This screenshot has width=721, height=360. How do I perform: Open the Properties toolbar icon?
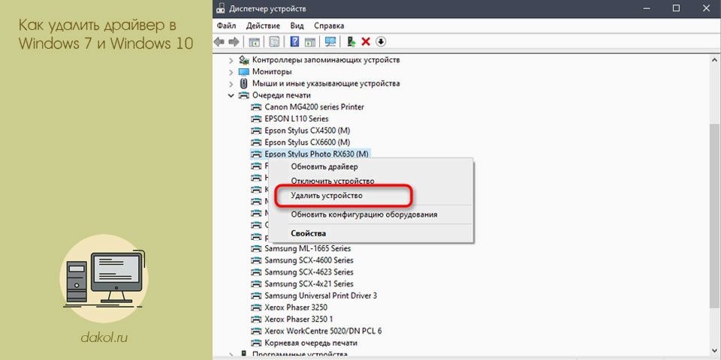pos(275,42)
